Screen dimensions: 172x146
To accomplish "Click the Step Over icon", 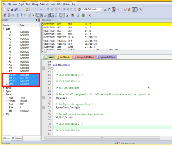I will click(21, 15).
